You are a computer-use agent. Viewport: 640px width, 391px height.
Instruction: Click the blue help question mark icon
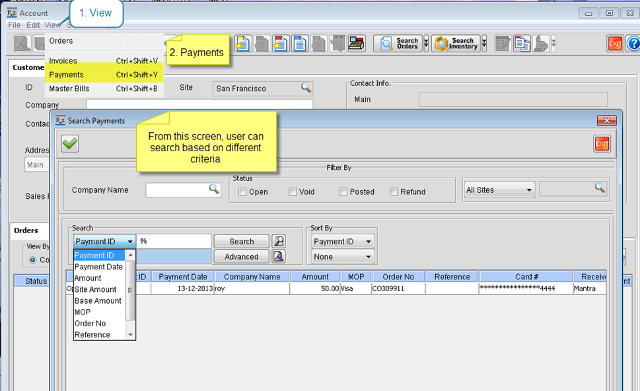coord(633,44)
